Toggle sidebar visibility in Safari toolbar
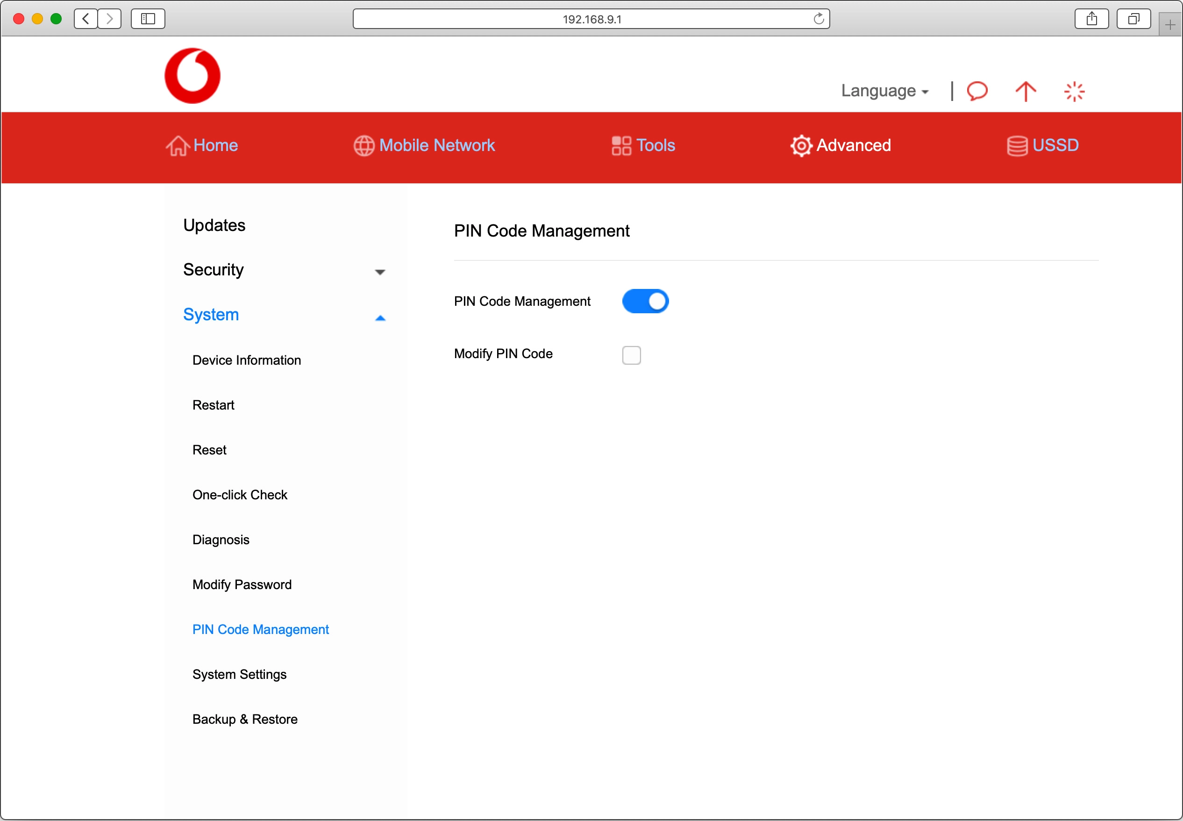This screenshot has height=821, width=1183. click(148, 19)
